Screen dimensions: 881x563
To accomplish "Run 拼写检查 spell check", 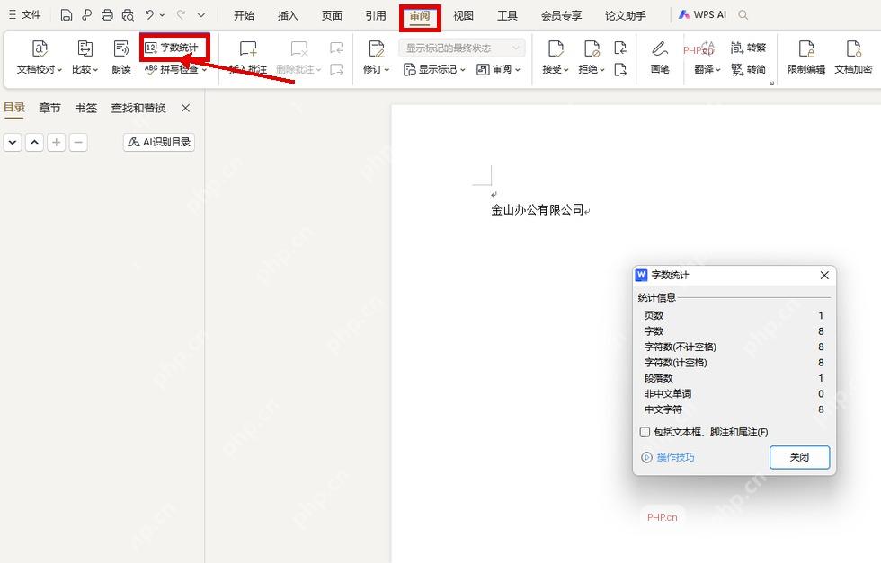I will coord(175,69).
